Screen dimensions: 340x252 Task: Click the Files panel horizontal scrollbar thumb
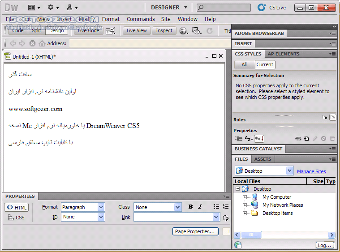(252, 235)
